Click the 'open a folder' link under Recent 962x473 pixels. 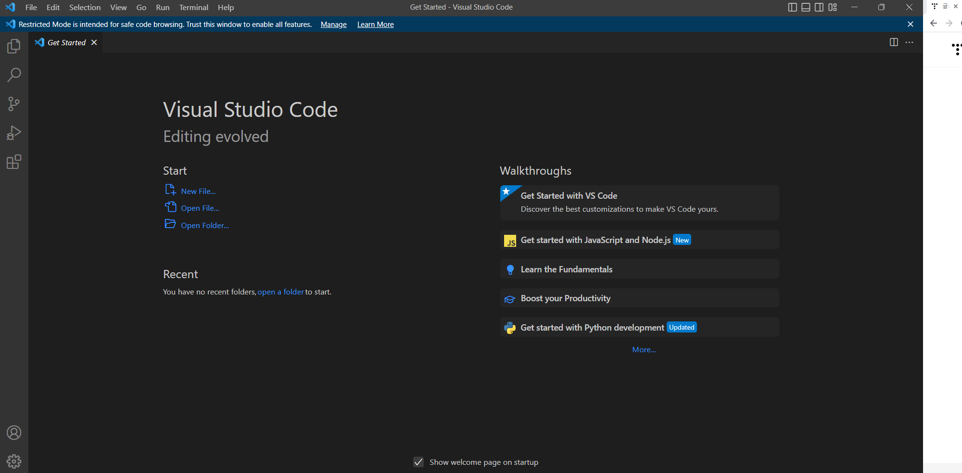pos(281,292)
